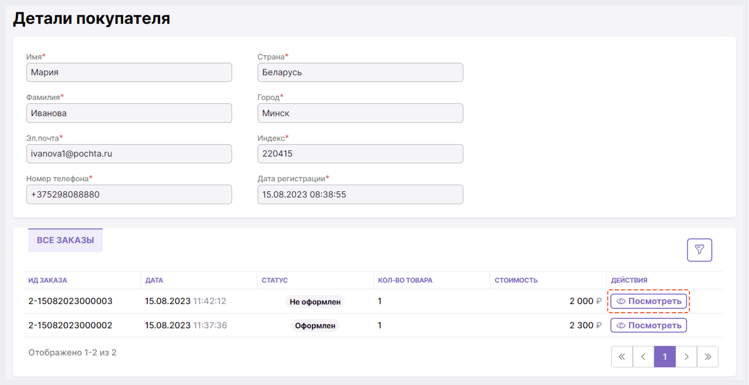Click the cost 2 300 ₽
Screen dimensions: 749x385
(x=585, y=325)
